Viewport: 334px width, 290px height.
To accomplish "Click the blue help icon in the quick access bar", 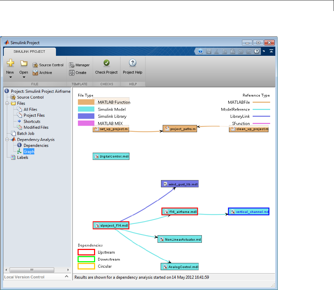I will [200, 51].
